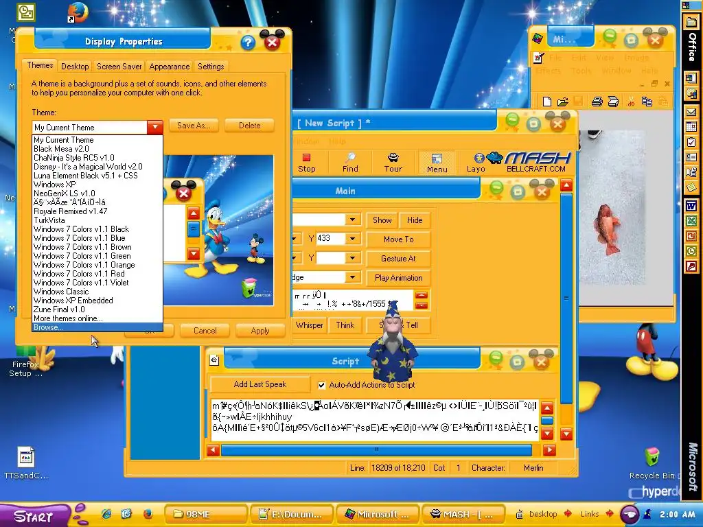Open the folder icon atop Office bar
This screenshot has width=703, height=527.
pos(691,21)
